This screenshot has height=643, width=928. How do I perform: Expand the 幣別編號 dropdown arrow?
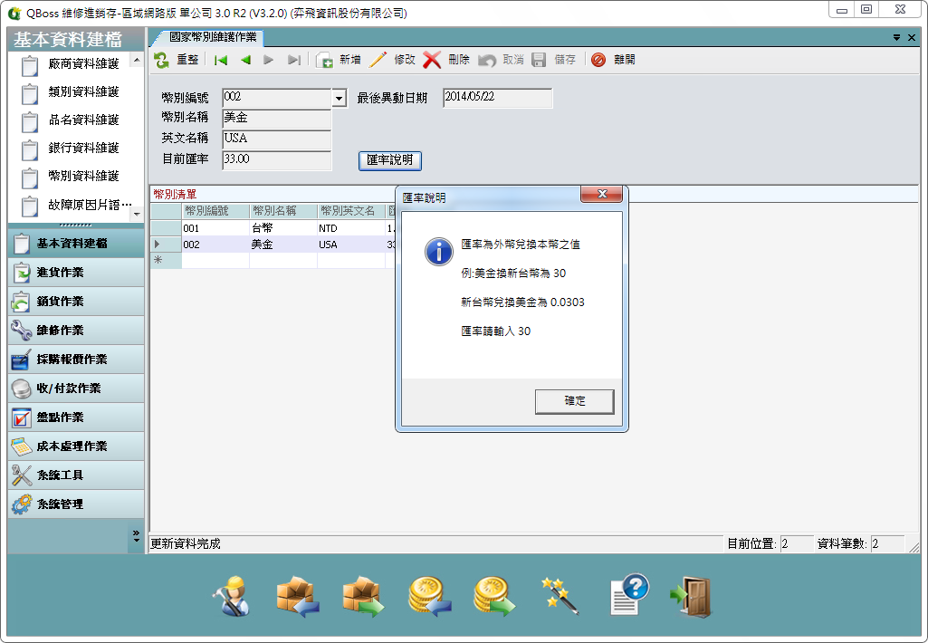click(340, 98)
